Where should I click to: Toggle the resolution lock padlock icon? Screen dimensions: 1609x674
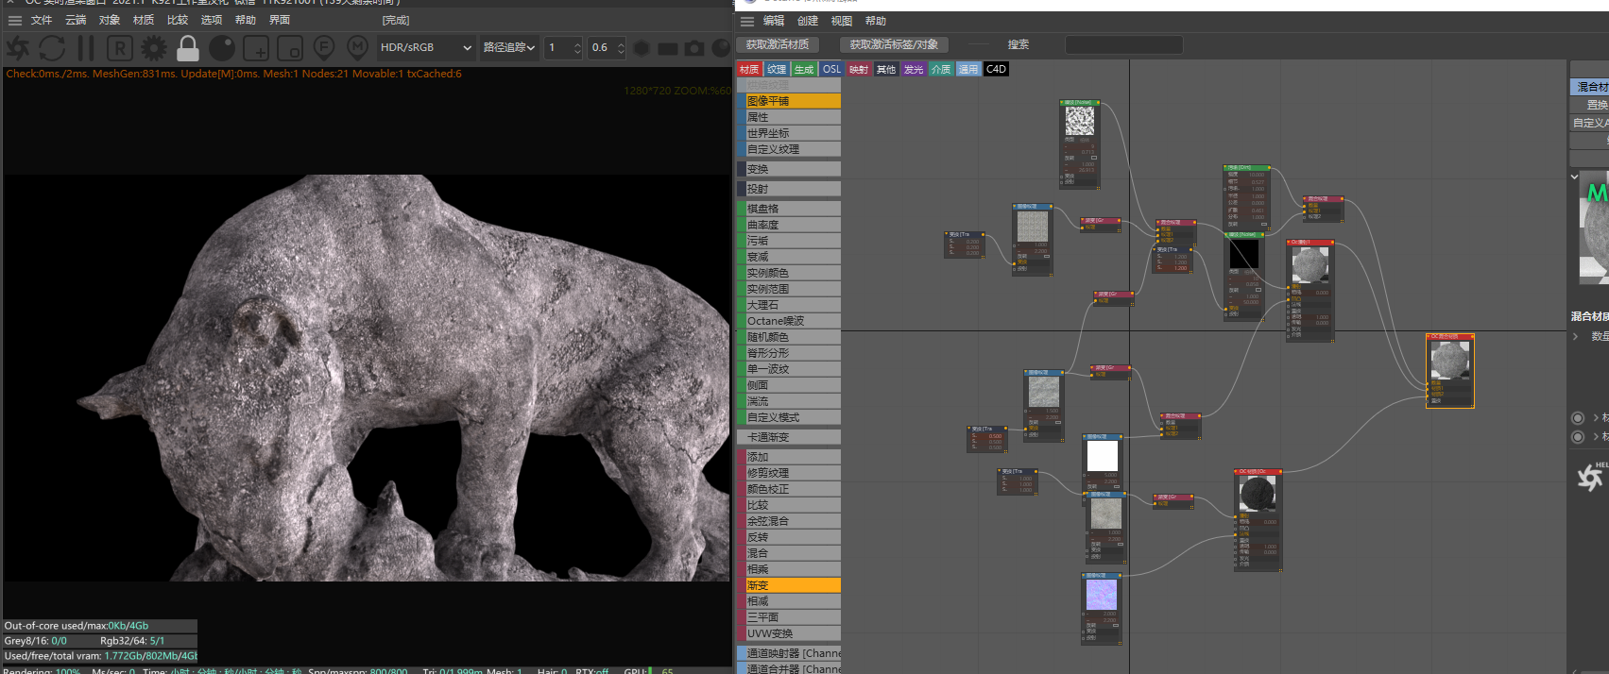pyautogui.click(x=188, y=48)
